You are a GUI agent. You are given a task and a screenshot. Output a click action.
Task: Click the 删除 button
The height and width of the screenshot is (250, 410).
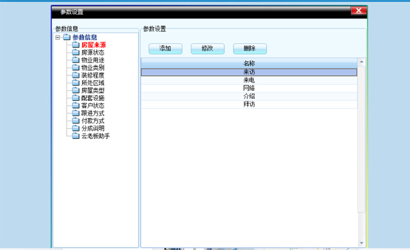pyautogui.click(x=250, y=49)
